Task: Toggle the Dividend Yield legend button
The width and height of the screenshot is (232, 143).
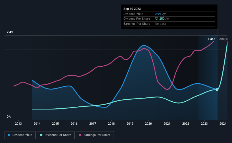Action: coord(20,135)
